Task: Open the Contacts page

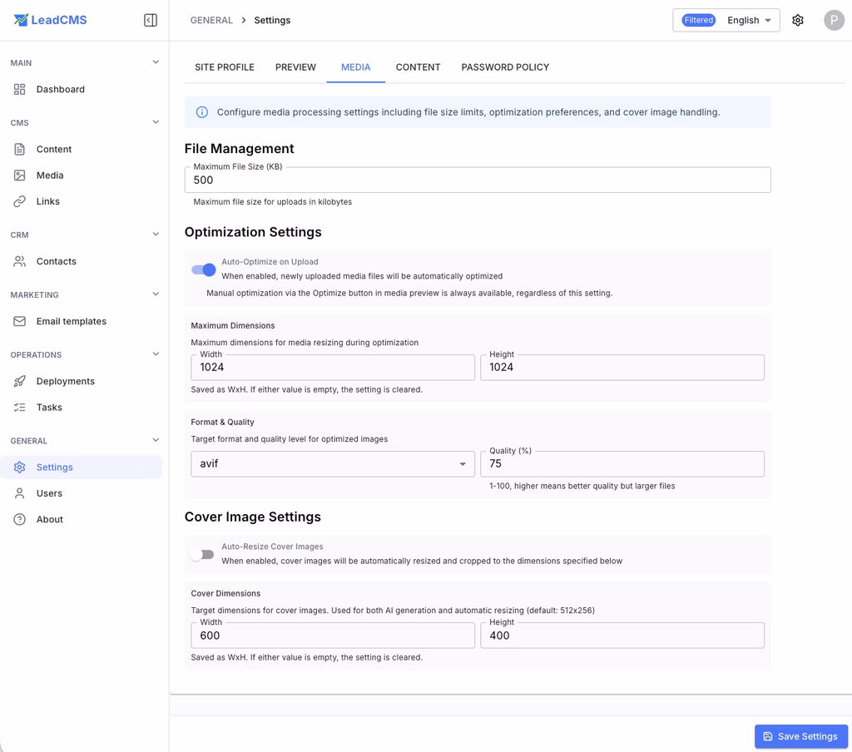Action: pos(20,261)
